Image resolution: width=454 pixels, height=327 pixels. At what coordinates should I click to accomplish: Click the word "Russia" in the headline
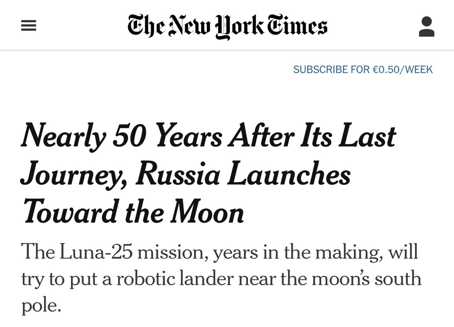177,174
